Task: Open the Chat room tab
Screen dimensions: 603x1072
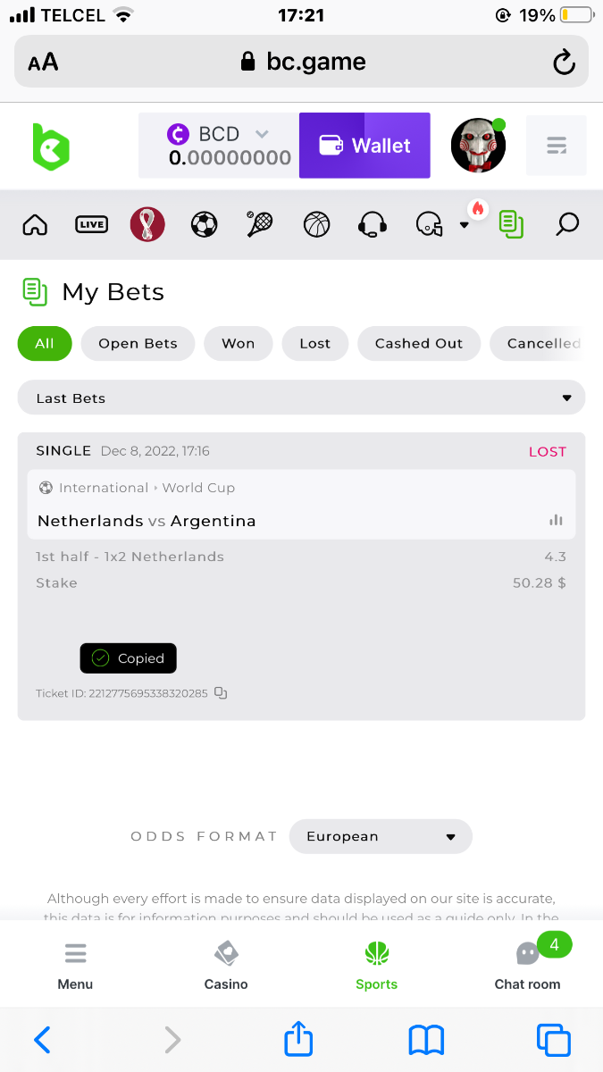Action: [527, 965]
